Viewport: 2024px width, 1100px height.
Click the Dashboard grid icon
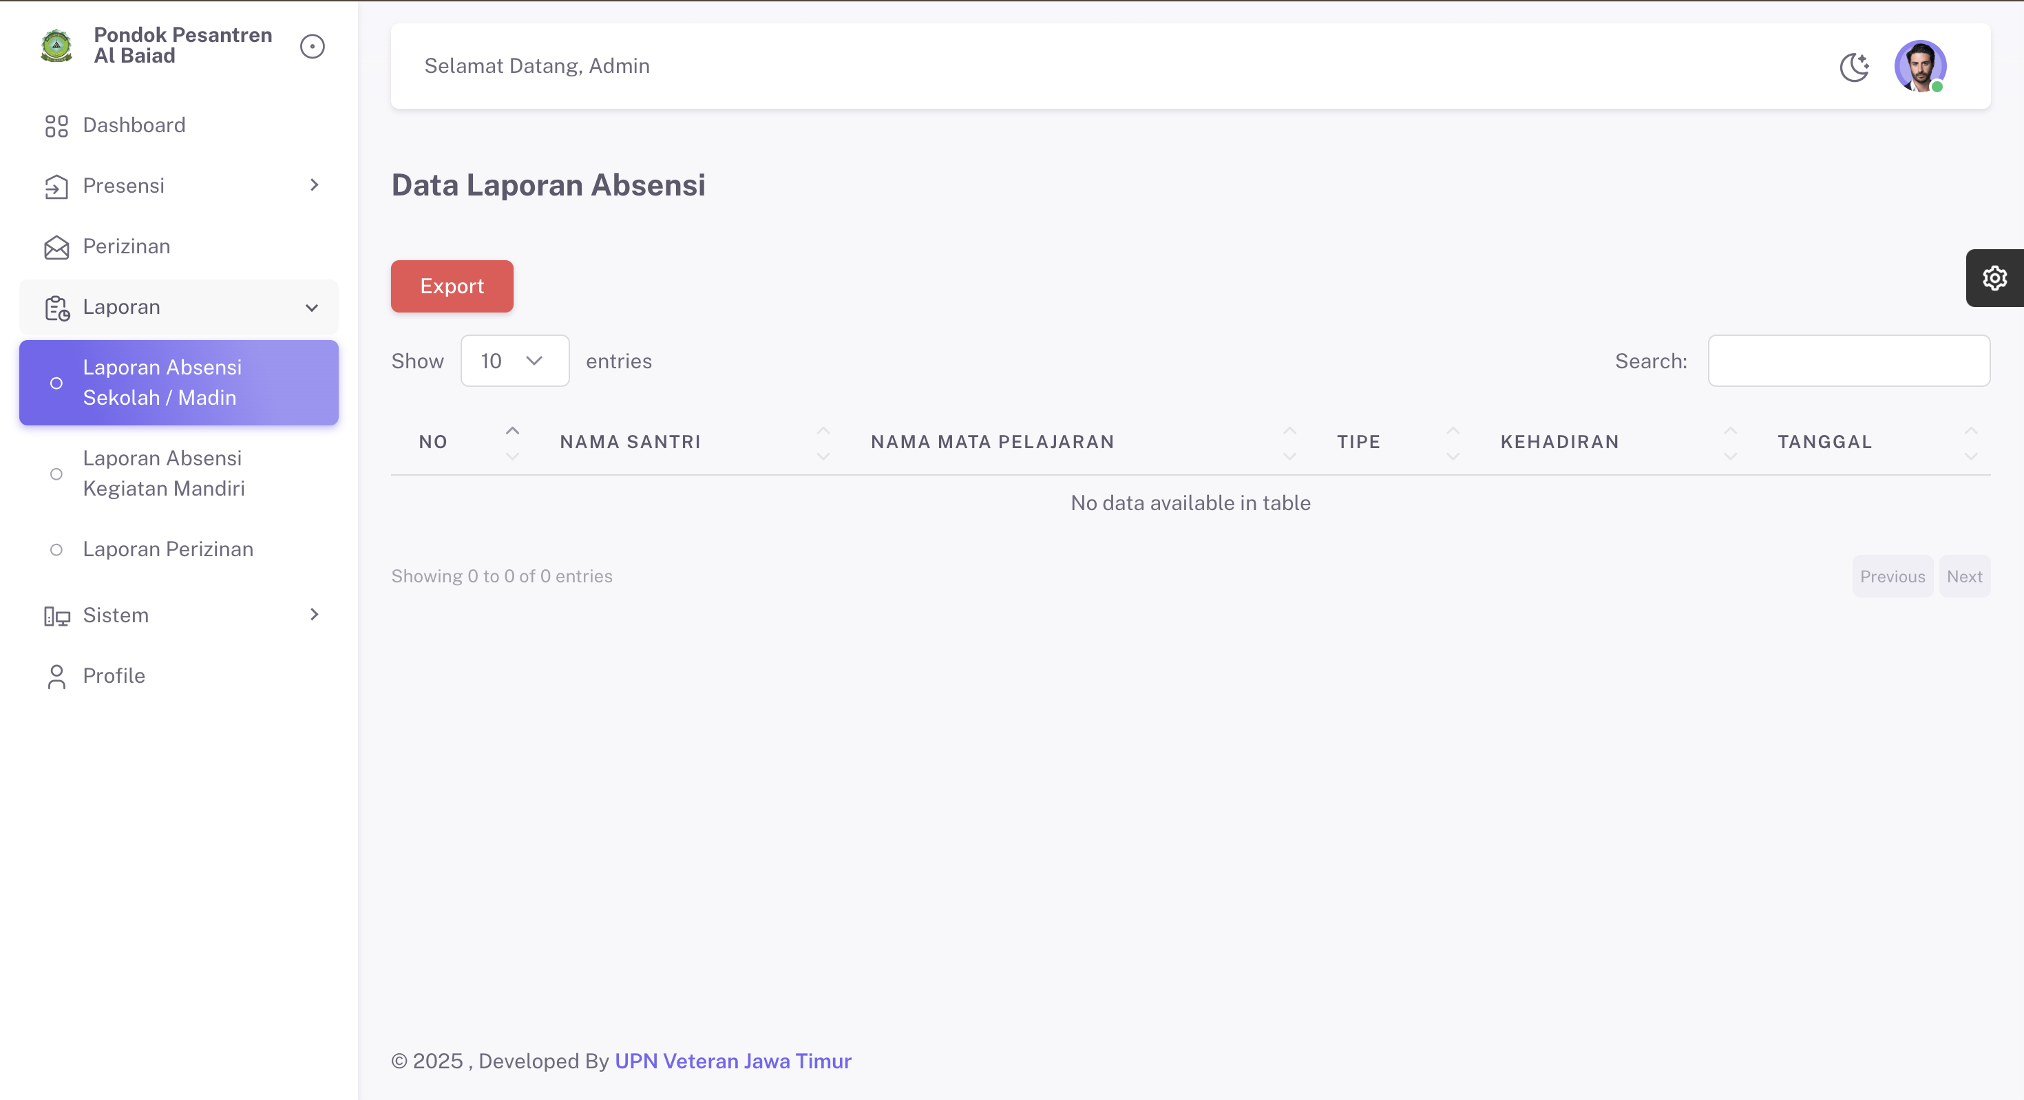[x=56, y=126]
